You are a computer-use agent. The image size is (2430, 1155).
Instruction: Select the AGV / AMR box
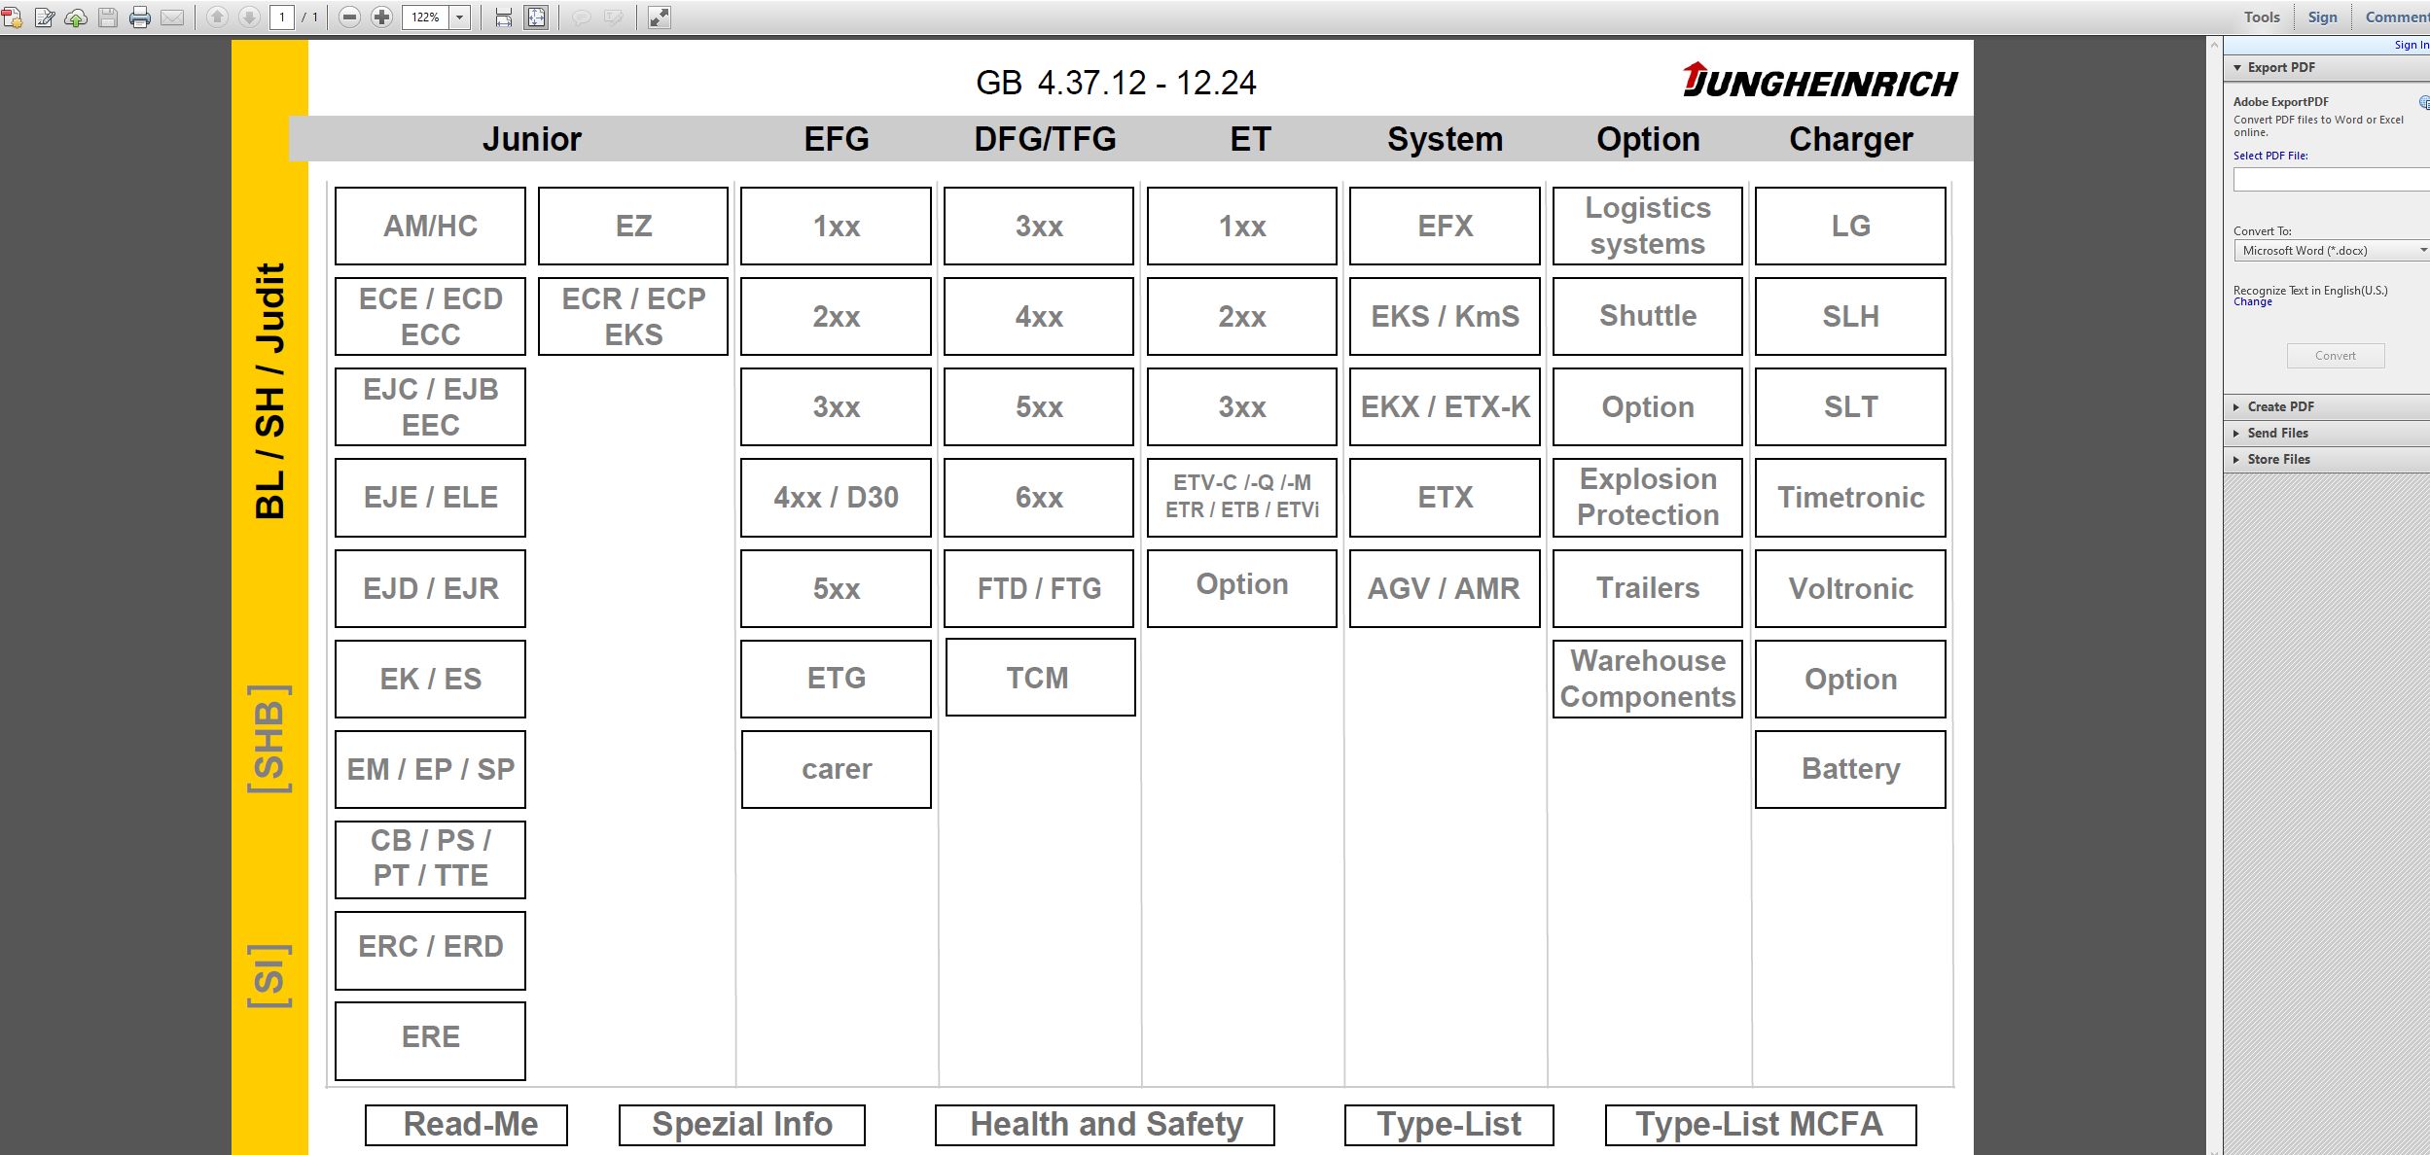pos(1445,588)
